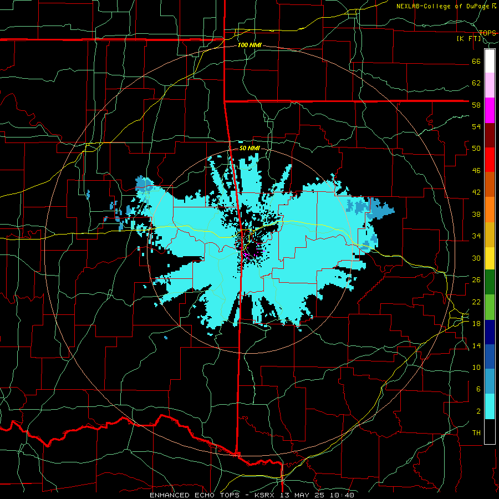Click the '22' legend value
Screen dimensions: 499x499
pos(476,302)
